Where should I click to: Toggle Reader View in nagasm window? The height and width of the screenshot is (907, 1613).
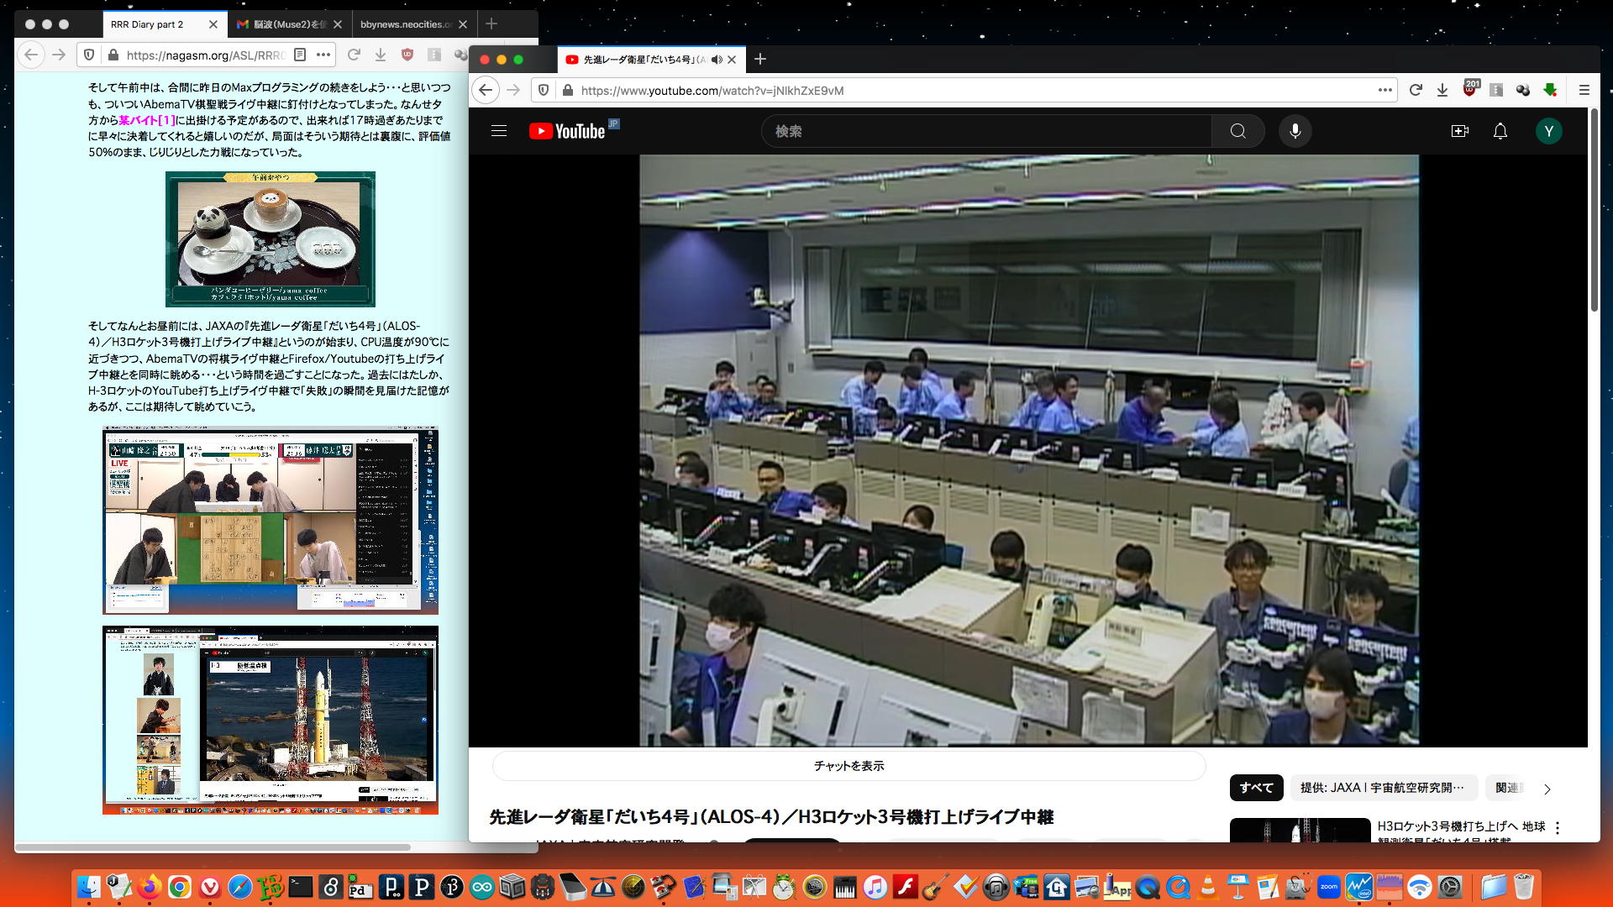pyautogui.click(x=300, y=55)
